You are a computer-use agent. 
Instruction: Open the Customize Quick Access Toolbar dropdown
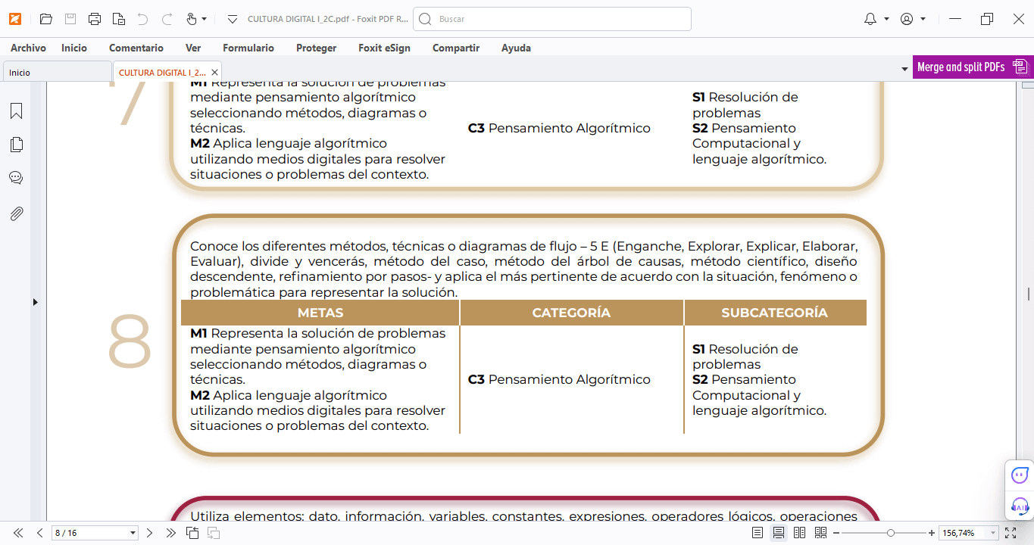click(x=233, y=19)
